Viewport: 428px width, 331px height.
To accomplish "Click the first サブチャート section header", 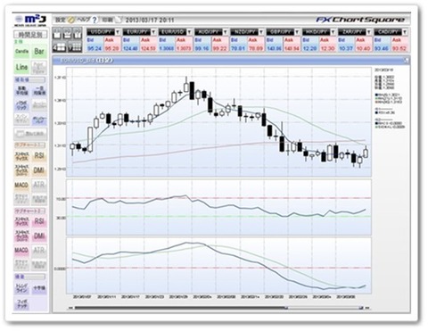I will pos(30,145).
